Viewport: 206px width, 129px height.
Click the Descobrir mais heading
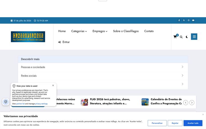point(30,59)
